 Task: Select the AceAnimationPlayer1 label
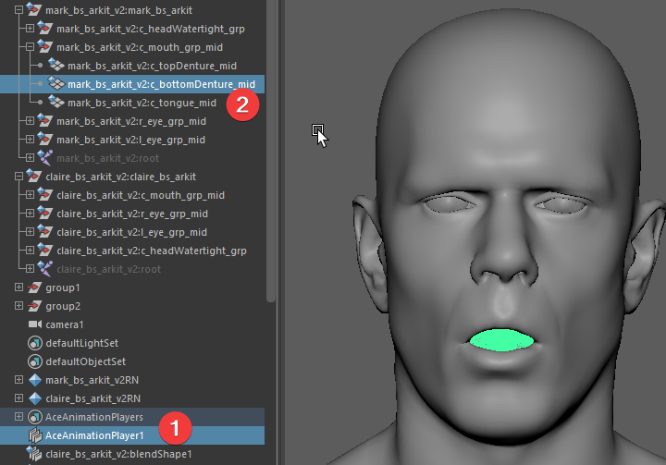tap(94, 435)
